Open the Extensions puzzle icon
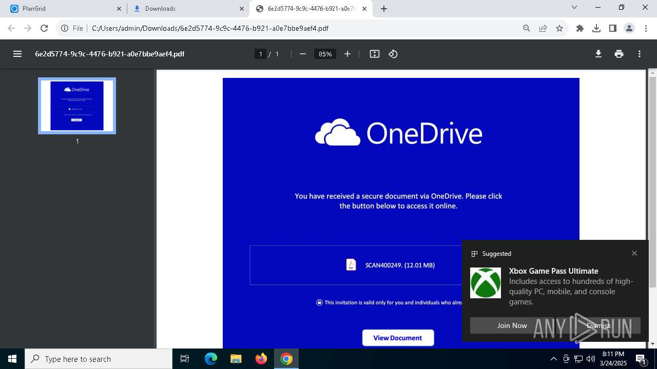 (x=580, y=28)
